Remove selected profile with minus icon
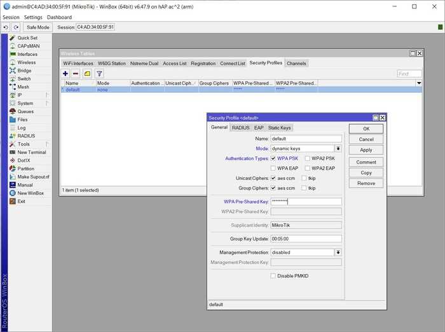Image resolution: width=445 pixels, height=332 pixels. (x=76, y=74)
